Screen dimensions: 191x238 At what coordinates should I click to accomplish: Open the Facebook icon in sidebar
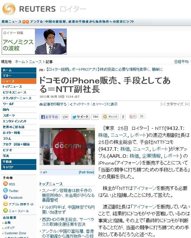point(5,197)
